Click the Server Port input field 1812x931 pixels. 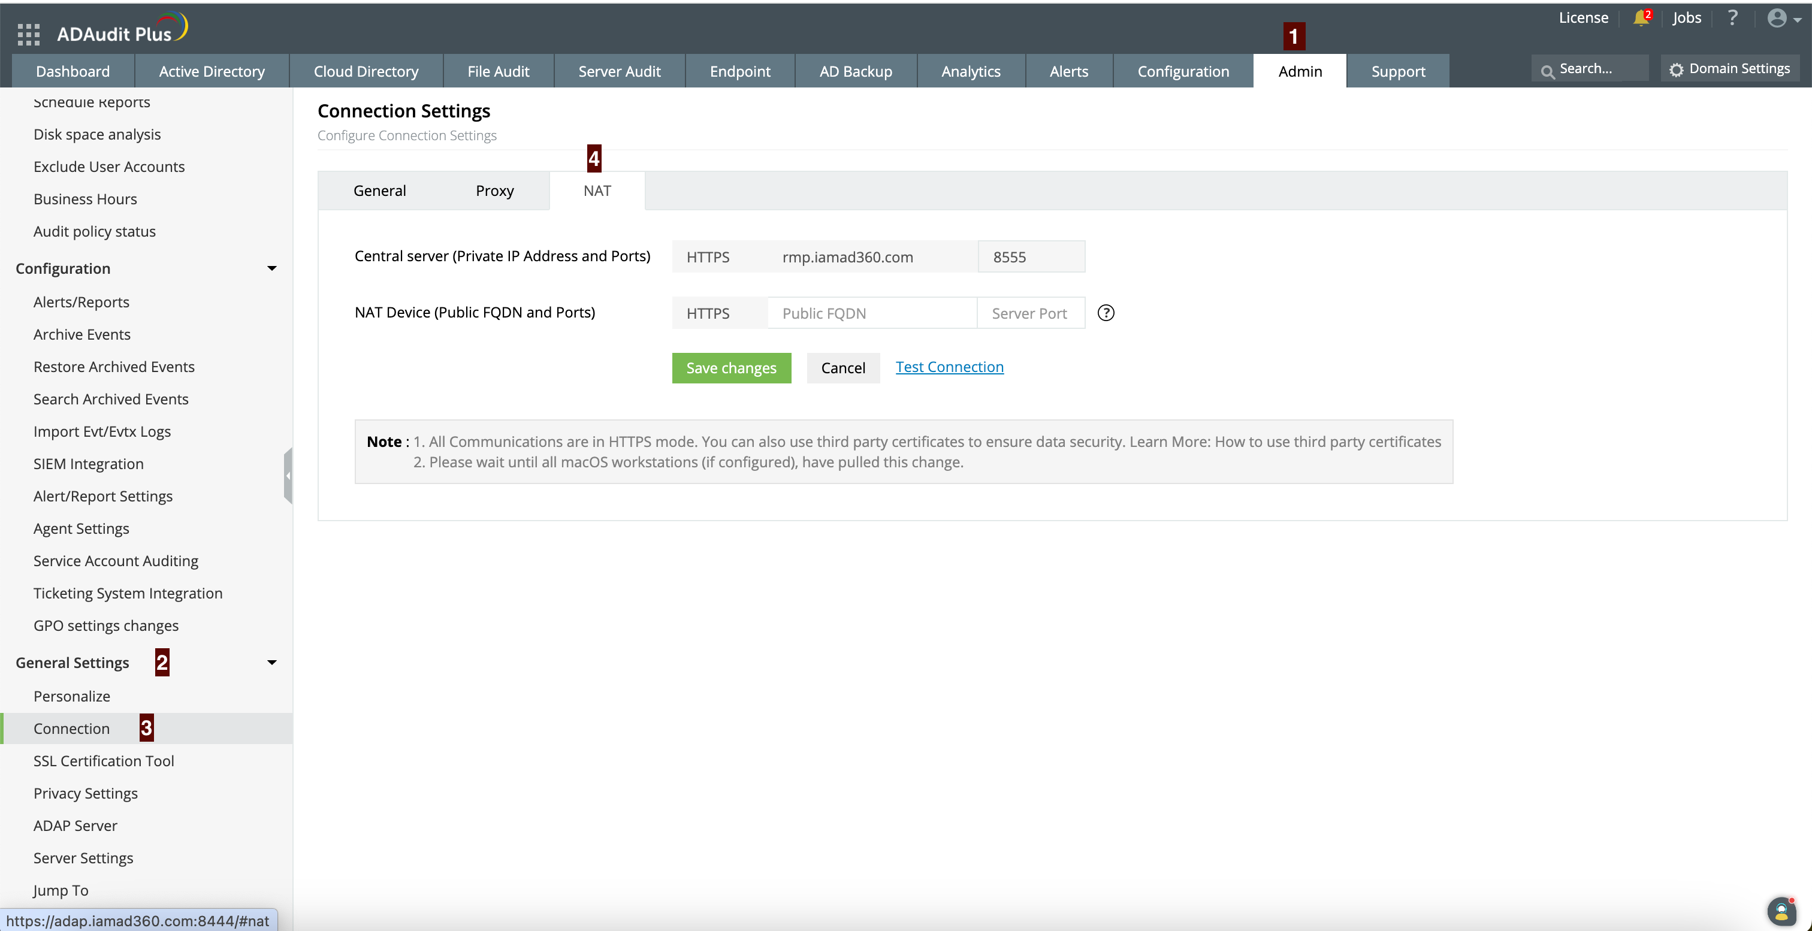pos(1030,313)
